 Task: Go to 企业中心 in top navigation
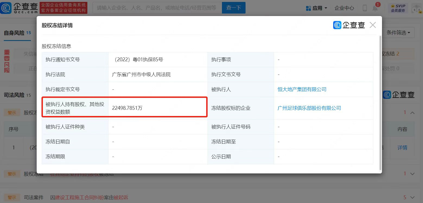[344, 8]
